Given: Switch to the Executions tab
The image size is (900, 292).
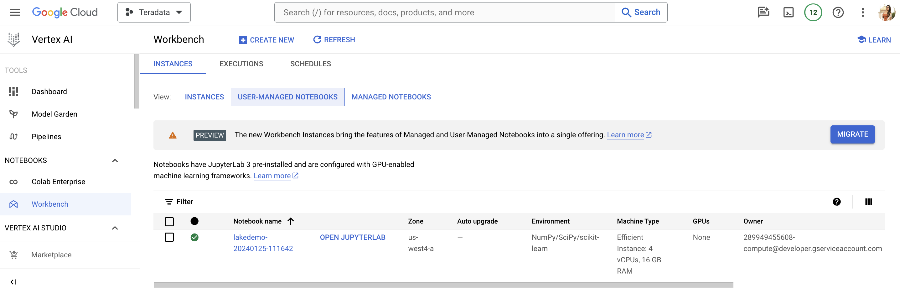Looking at the screenshot, I should tap(241, 64).
